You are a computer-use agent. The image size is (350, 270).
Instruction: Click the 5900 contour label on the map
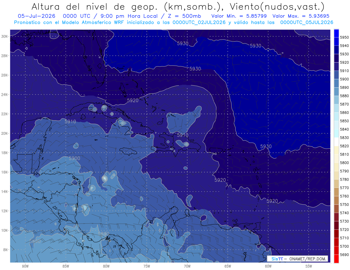[x=74, y=158]
